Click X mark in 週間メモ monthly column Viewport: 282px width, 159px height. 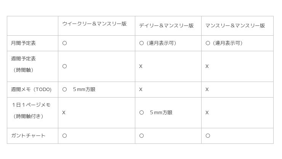(x=207, y=90)
